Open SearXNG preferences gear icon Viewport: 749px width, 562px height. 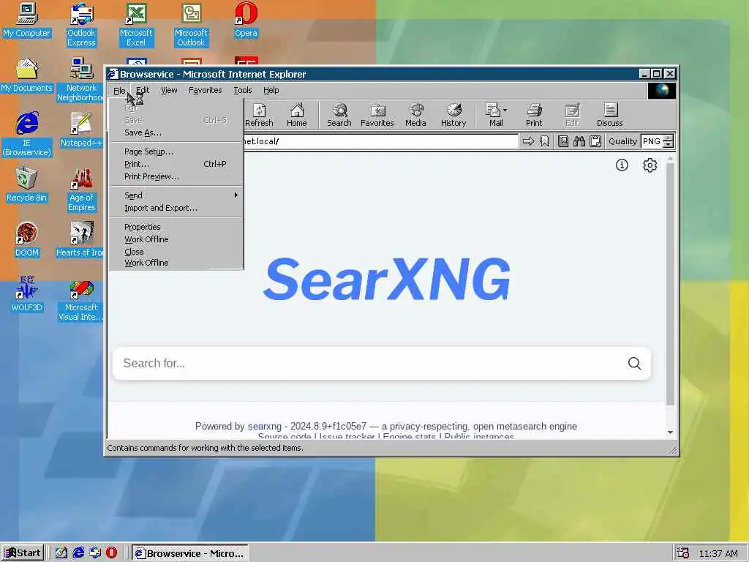point(650,165)
